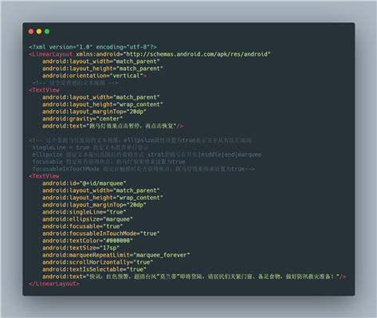Click the xml version="1.0" declaration line
377x318 pixels.
tap(92, 47)
